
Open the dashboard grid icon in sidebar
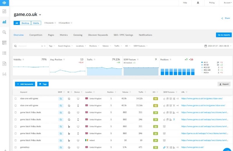[4, 11]
